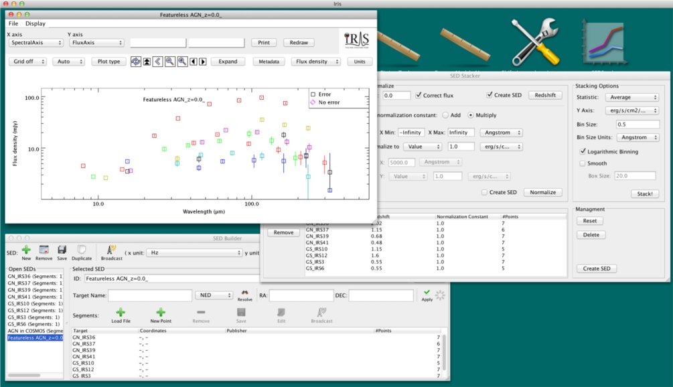Click the Redshift button in SED Stacker
The height and width of the screenshot is (387, 673).
[x=545, y=95]
